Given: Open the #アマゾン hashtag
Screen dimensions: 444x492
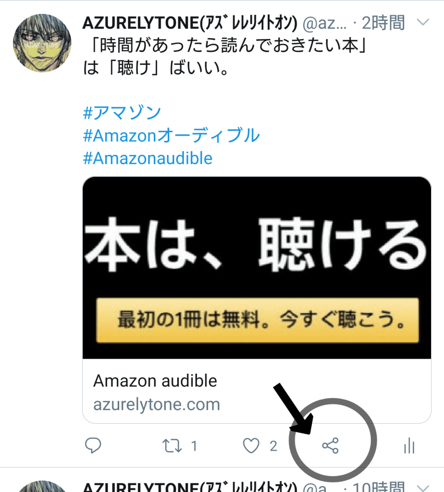Looking at the screenshot, I should click(x=122, y=113).
